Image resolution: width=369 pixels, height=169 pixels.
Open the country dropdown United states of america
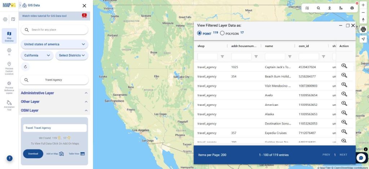coord(54,44)
